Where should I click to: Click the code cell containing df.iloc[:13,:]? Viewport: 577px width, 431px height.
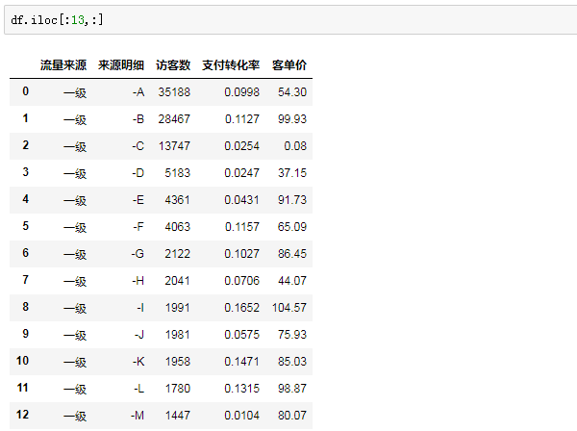[290, 20]
